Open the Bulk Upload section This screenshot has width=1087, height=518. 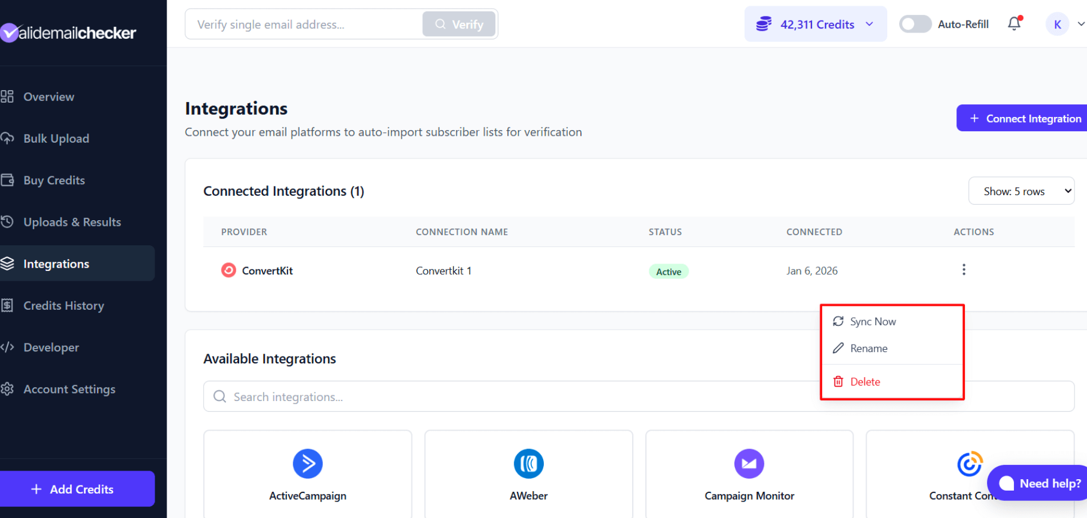click(56, 138)
